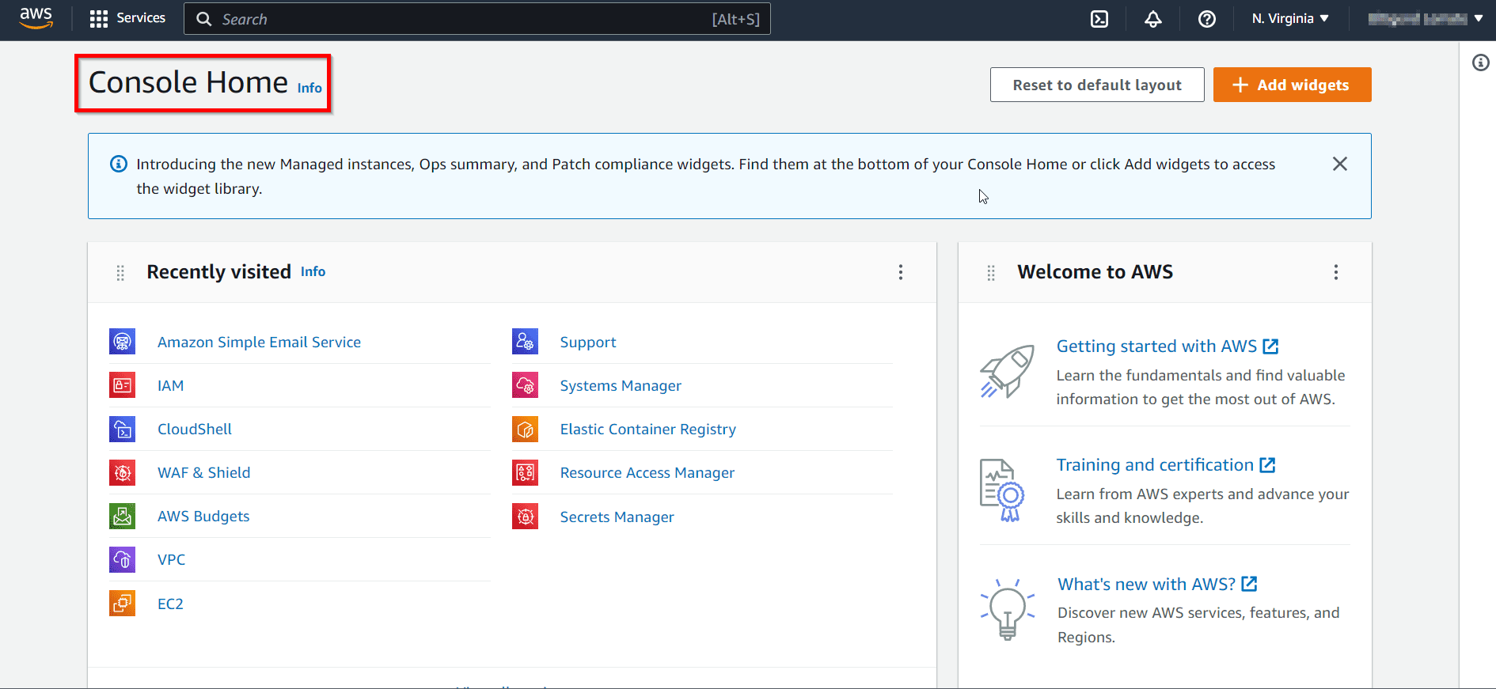Viewport: 1496px width, 689px height.
Task: Open Recently visited widget options menu
Action: [x=901, y=272]
